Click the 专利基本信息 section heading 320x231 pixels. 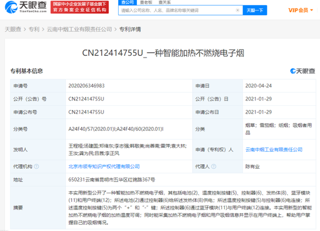click(x=27, y=71)
